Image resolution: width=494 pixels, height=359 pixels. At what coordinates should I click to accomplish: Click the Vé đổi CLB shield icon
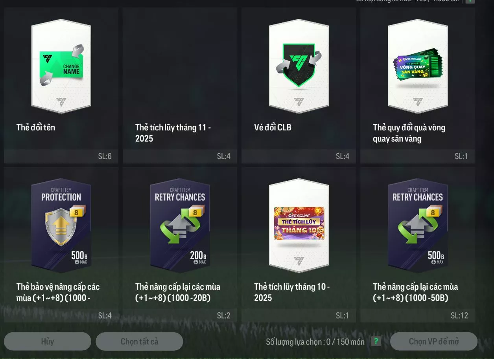pos(299,66)
